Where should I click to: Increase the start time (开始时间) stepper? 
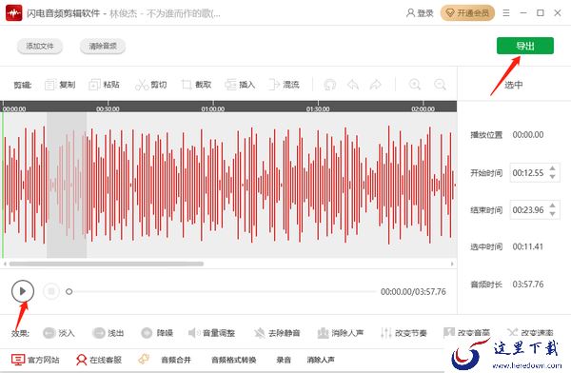pos(552,168)
